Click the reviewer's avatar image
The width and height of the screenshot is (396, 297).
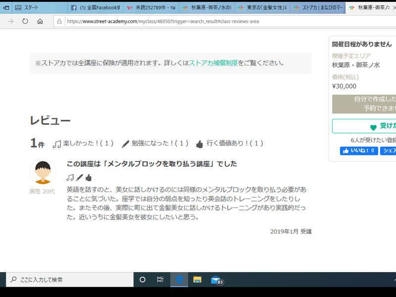tap(43, 172)
